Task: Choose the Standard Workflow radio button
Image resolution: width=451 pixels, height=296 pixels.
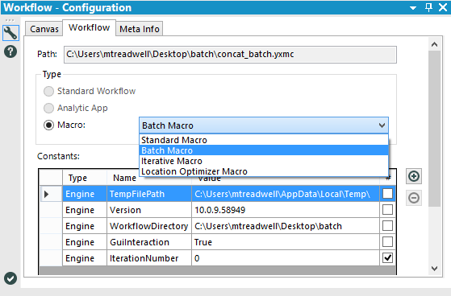Action: [x=48, y=91]
